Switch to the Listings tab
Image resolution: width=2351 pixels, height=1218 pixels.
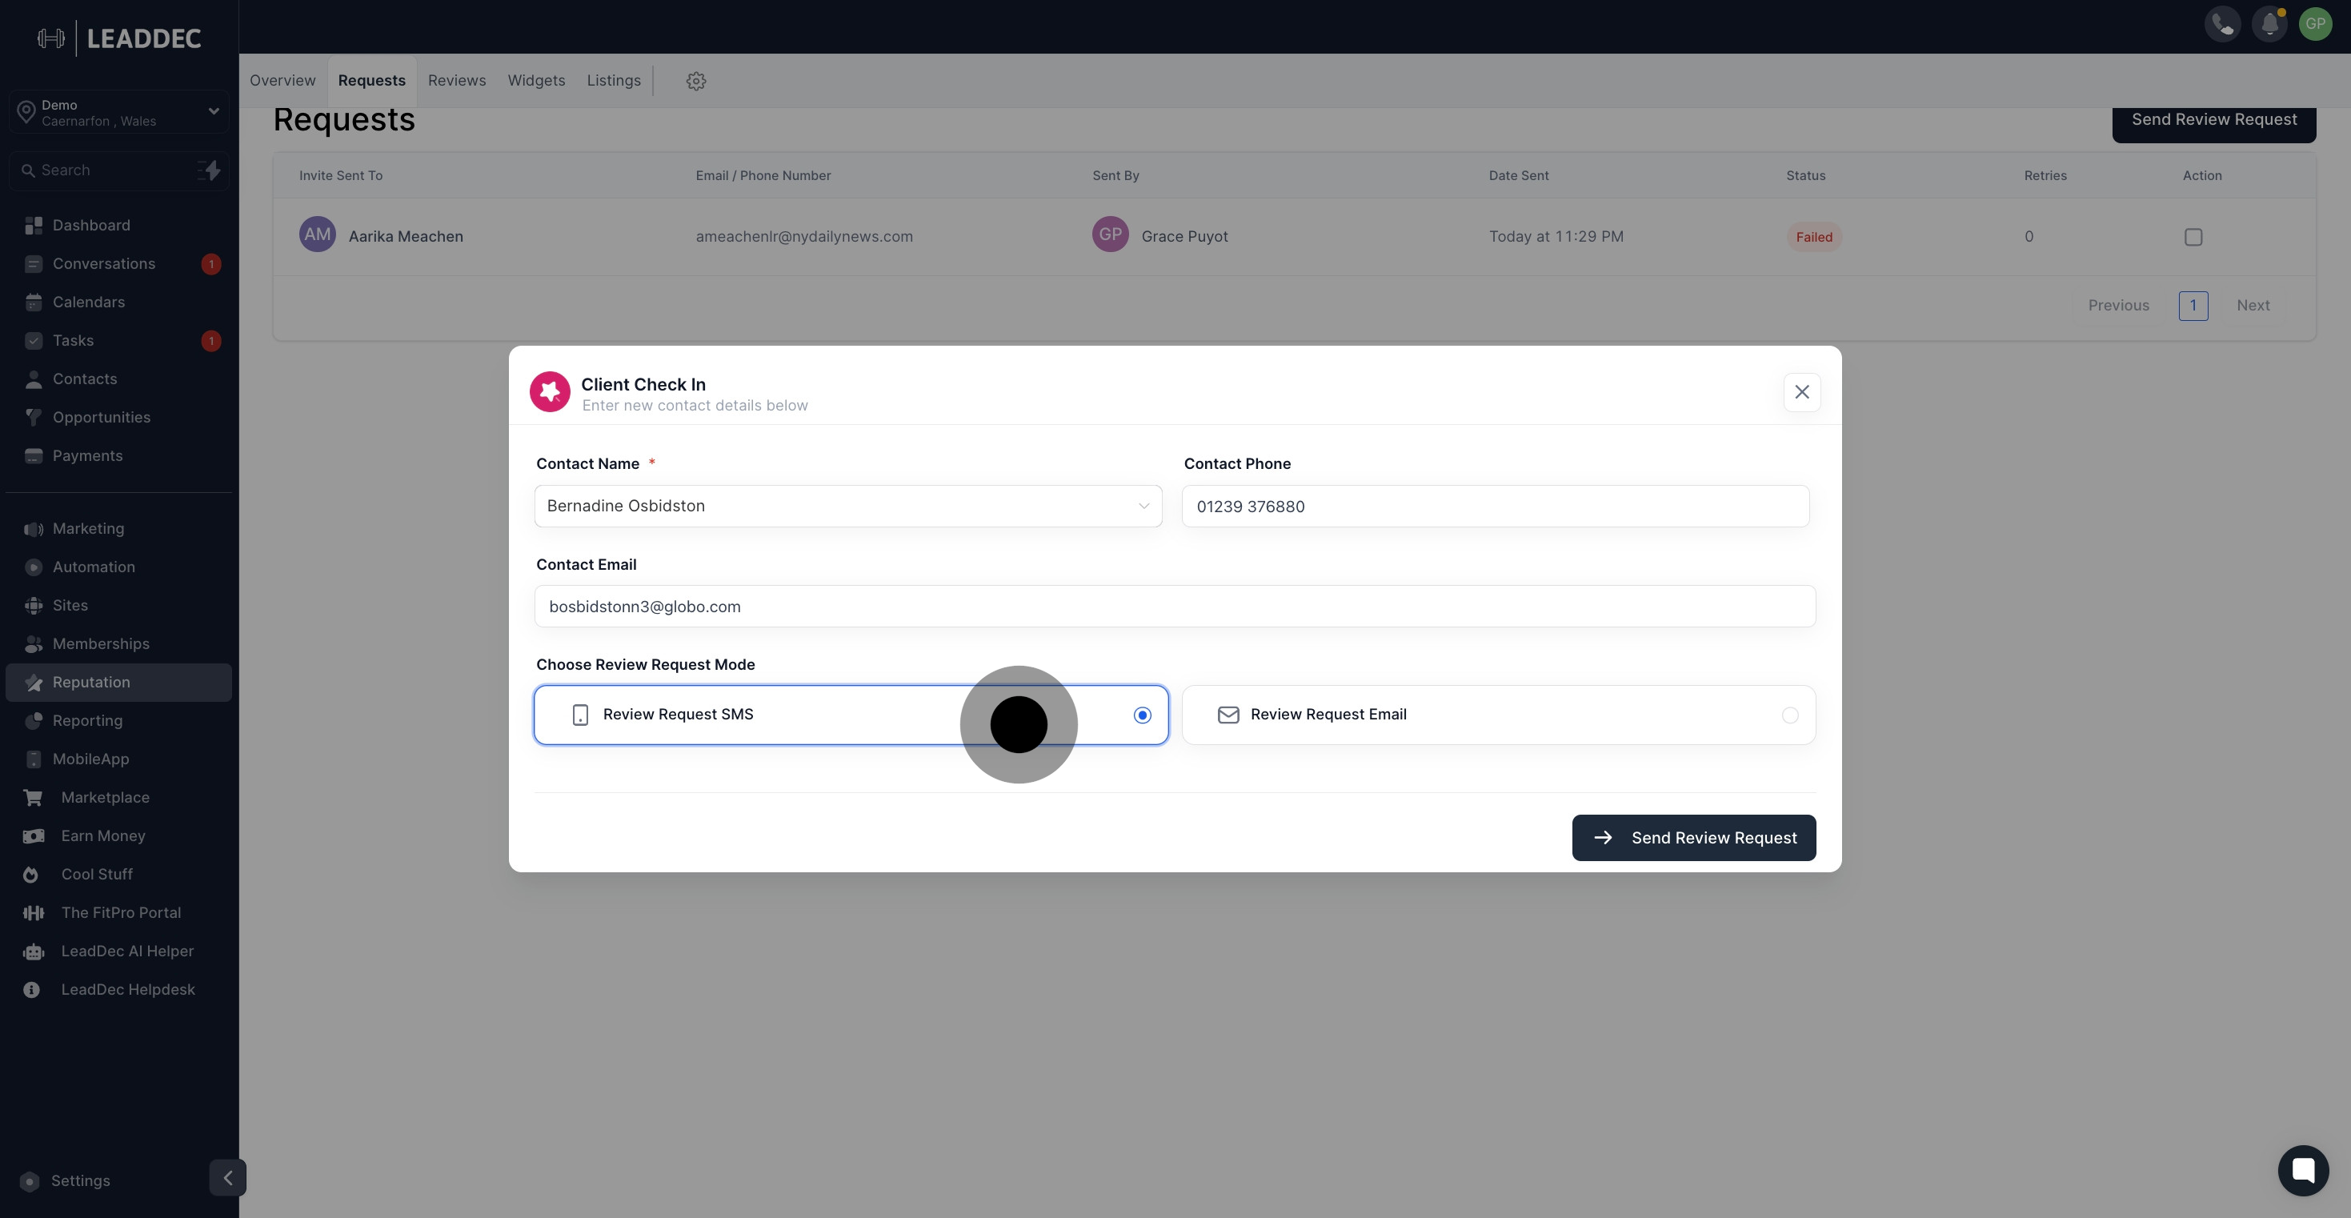click(x=613, y=80)
